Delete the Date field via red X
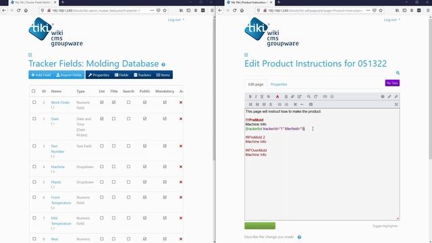The height and width of the screenshot is (243, 432). 181,119
